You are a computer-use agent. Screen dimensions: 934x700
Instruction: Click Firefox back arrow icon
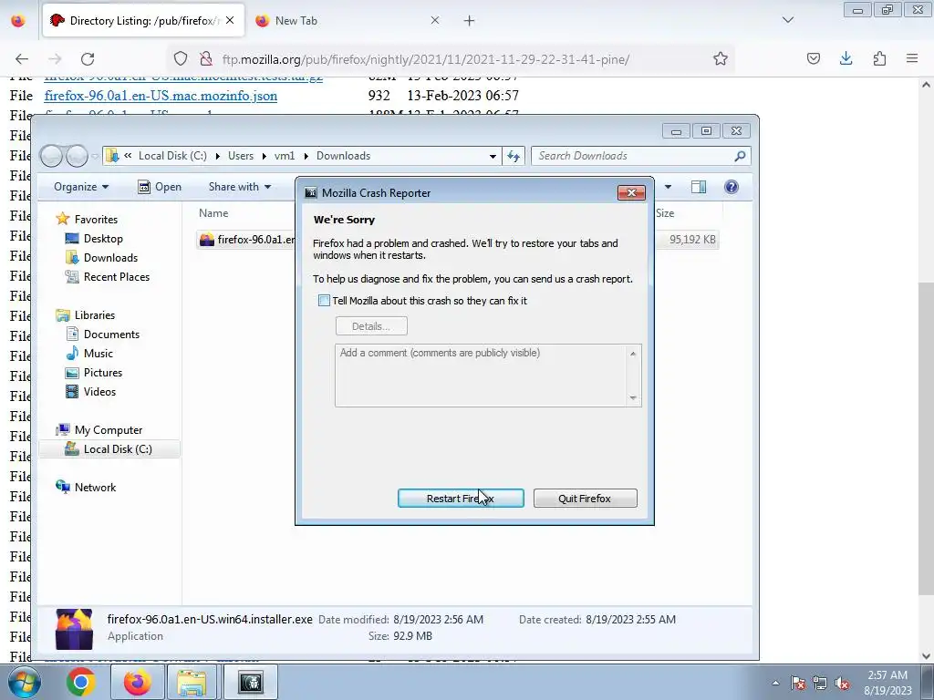pos(22,59)
